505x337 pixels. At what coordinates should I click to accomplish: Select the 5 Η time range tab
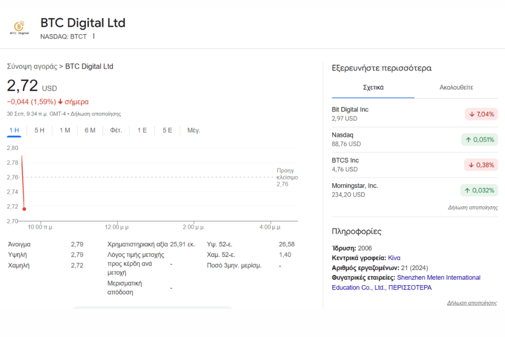click(x=39, y=130)
